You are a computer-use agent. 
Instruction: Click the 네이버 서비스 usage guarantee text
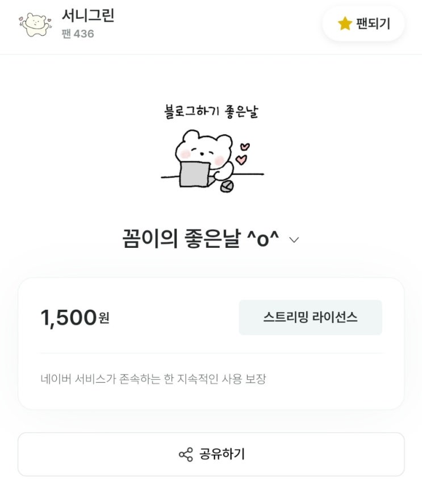tap(153, 379)
